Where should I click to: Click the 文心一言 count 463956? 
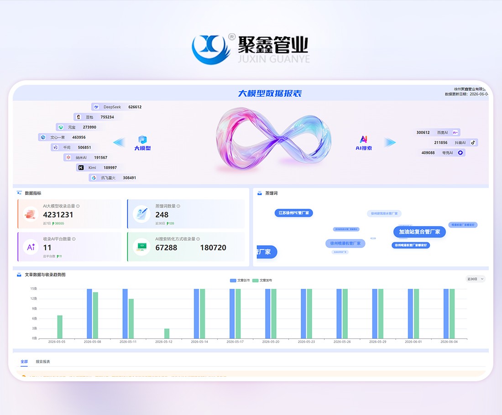(x=79, y=137)
